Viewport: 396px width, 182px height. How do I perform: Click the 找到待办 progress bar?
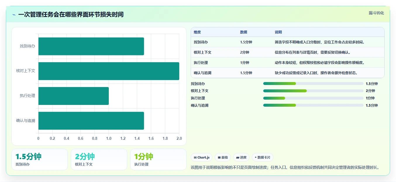click(x=313, y=84)
